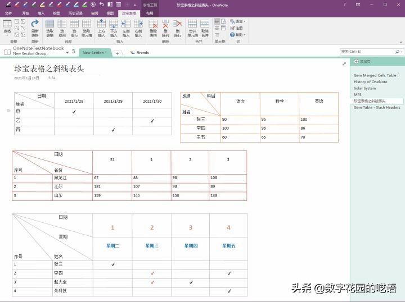
Task: Select the yellow highlighter pen
Action: (x=43, y=4)
